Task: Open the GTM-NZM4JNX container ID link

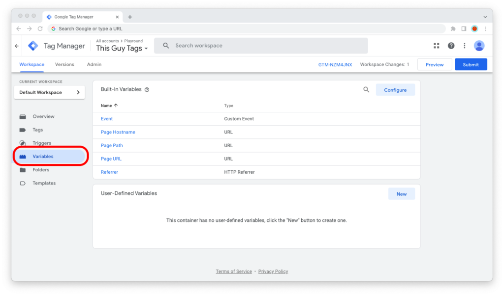Action: pos(335,65)
